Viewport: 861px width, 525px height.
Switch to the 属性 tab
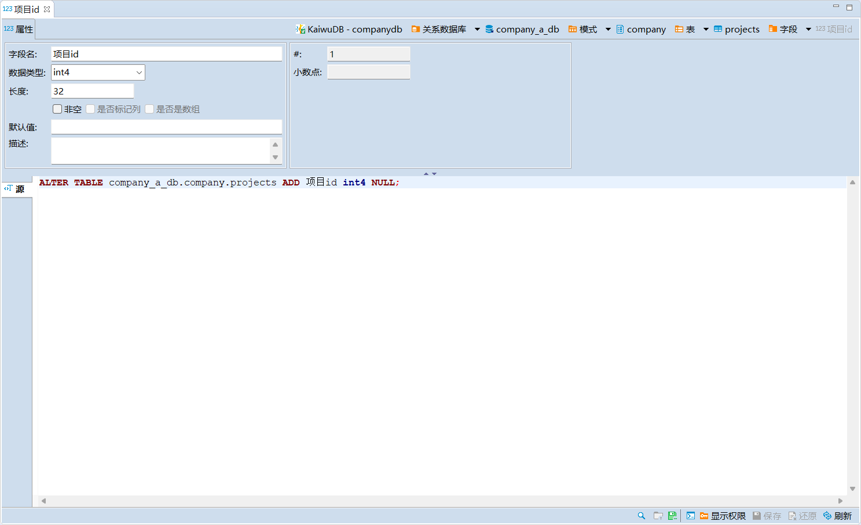(19, 29)
